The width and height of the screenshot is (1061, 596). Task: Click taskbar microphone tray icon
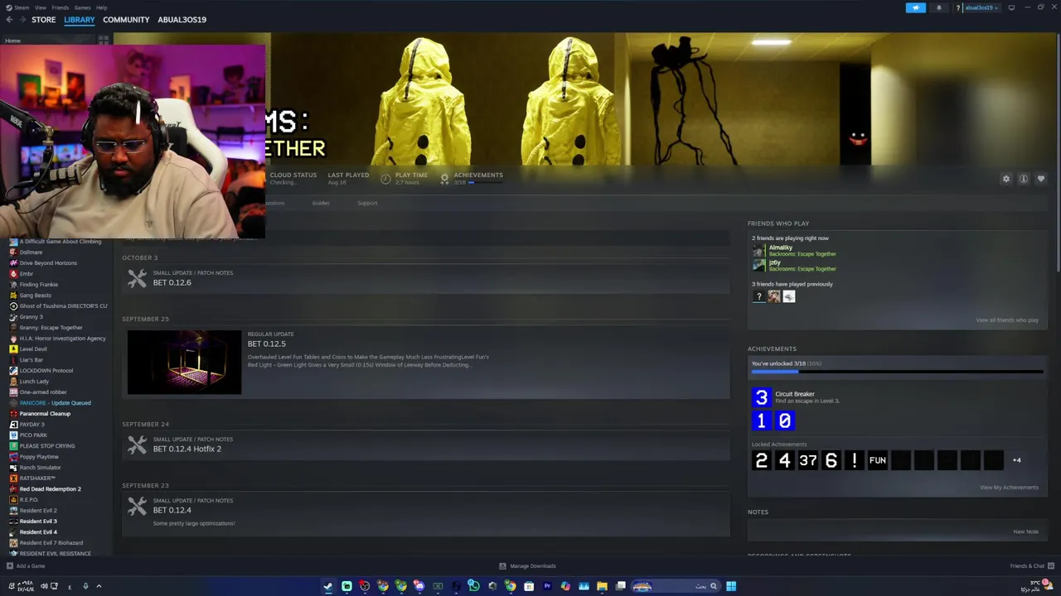point(85,586)
